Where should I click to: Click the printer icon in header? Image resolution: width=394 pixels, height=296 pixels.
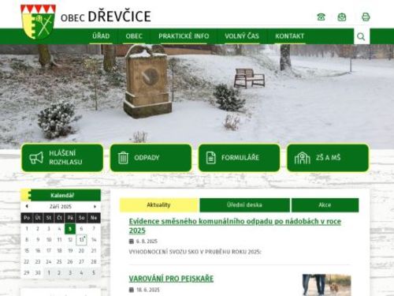pos(366,17)
